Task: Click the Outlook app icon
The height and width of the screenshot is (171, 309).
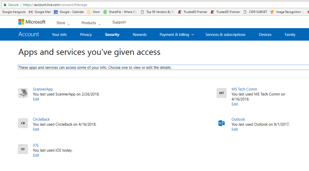Action: coord(221,123)
